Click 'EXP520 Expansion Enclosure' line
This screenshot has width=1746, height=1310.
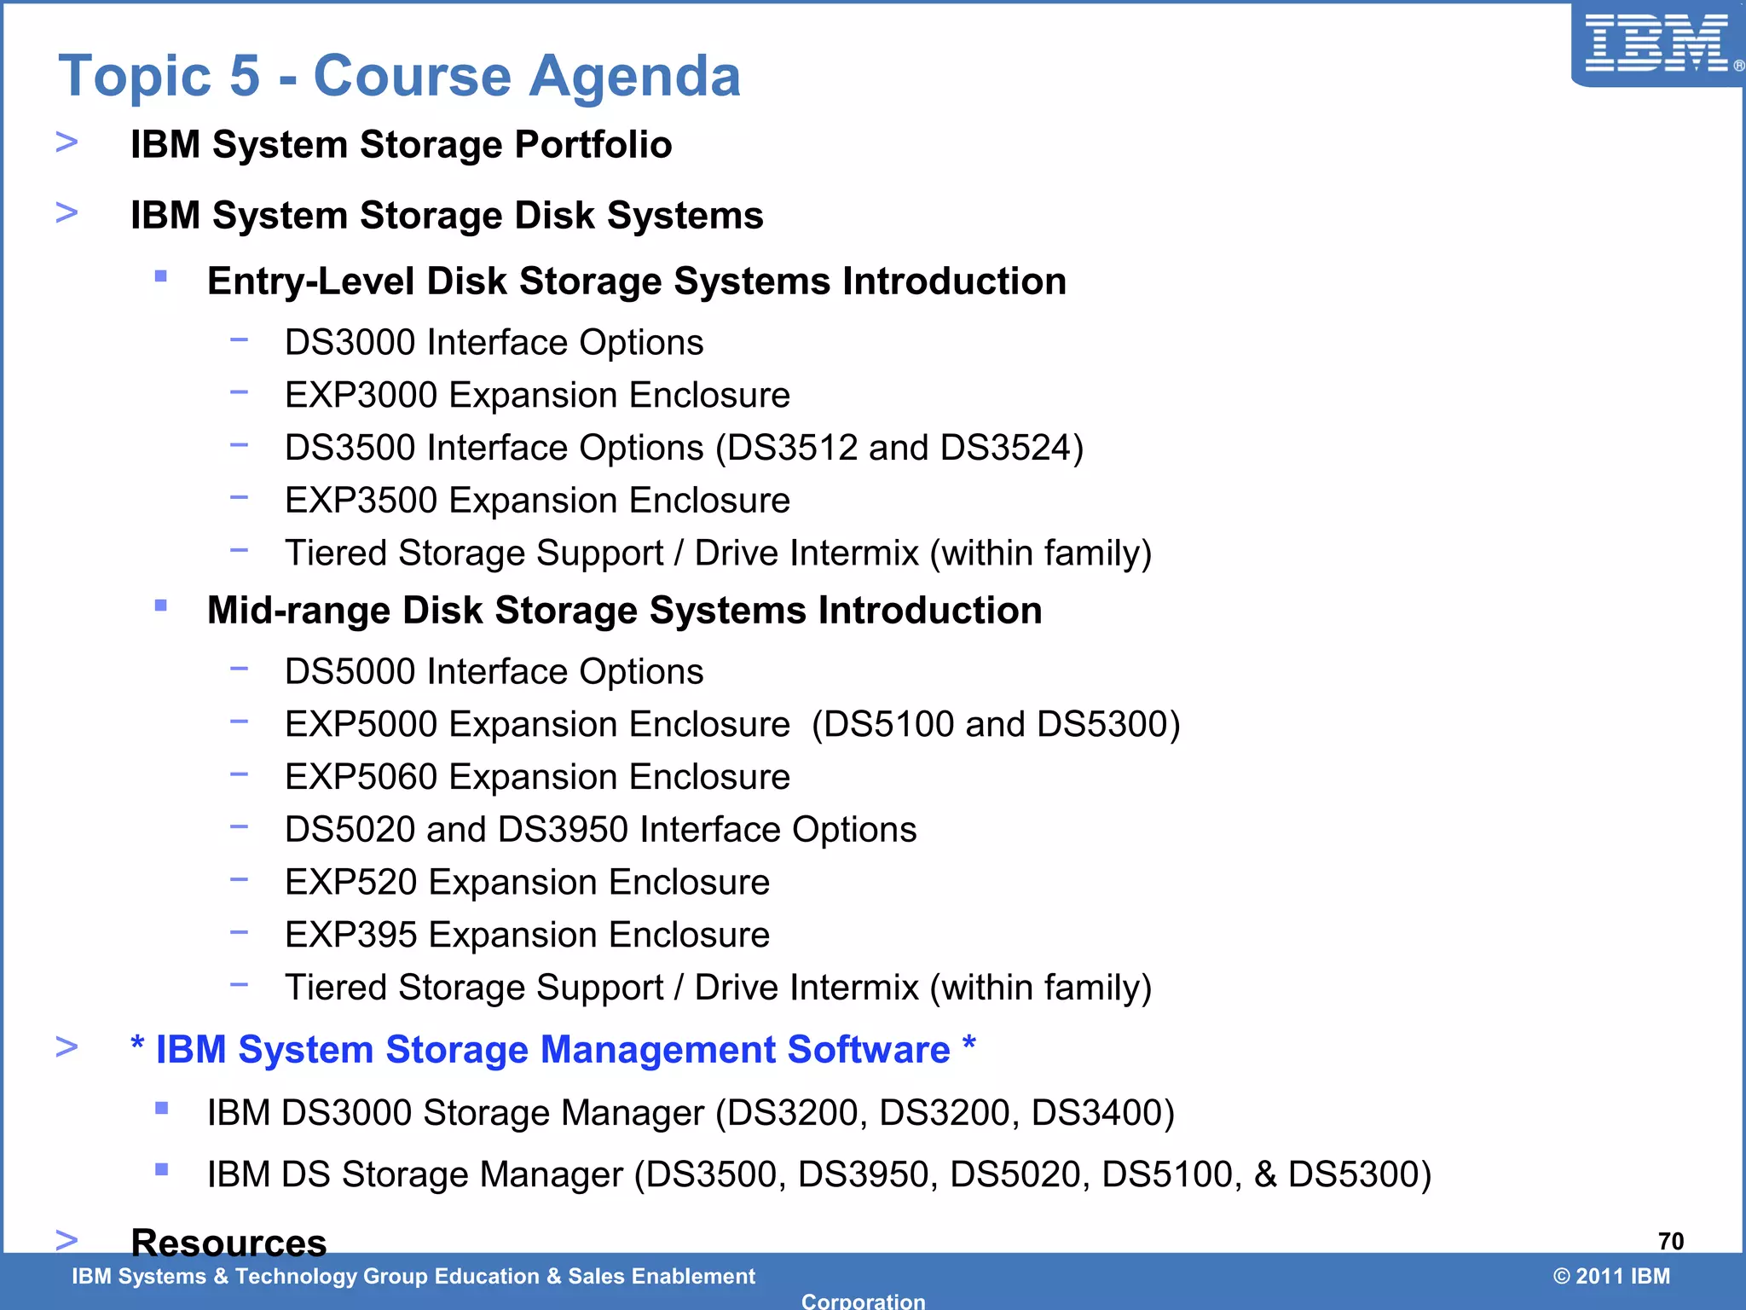pos(528,883)
